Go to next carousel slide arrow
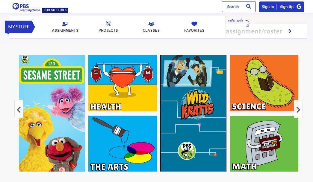Viewport: 313px width, 182px height. click(298, 109)
